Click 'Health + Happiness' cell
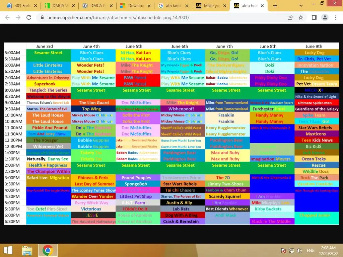 pos(48,165)
